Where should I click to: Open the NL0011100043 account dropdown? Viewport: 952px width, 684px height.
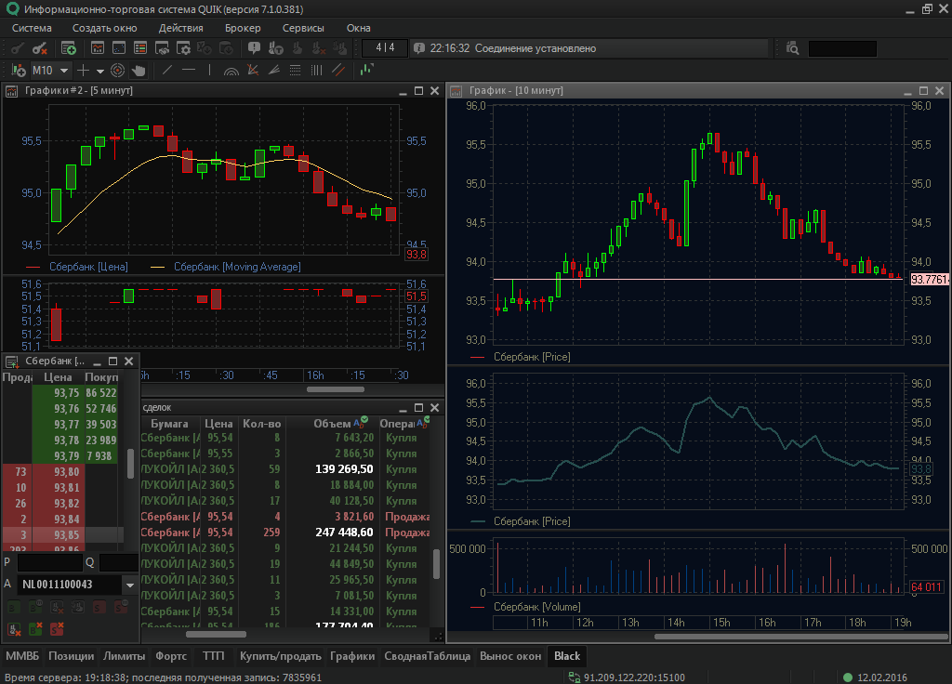[130, 585]
